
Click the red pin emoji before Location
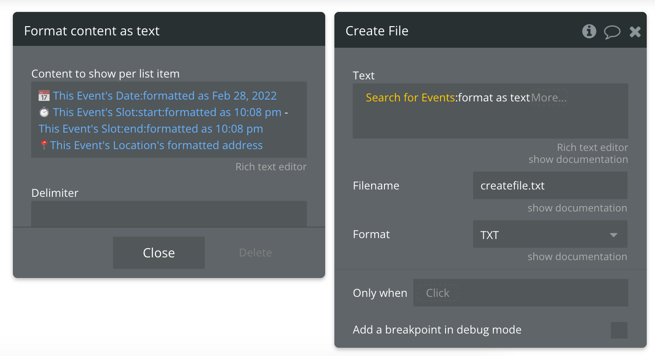tap(44, 145)
